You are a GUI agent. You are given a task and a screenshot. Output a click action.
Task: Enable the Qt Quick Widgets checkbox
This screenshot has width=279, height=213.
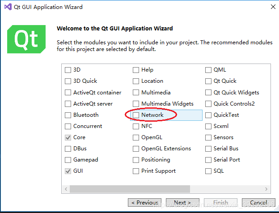coord(208,93)
